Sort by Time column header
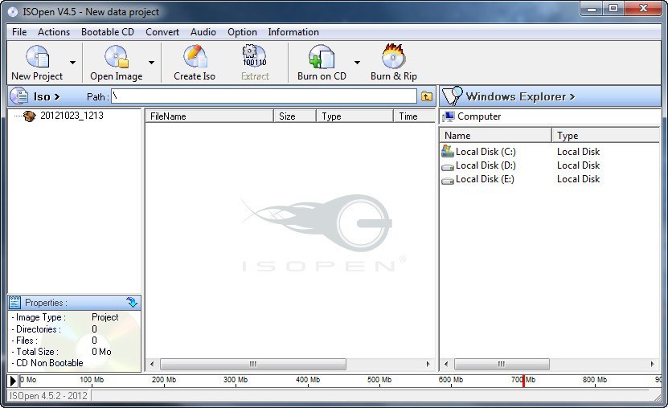The image size is (668, 408). [414, 116]
